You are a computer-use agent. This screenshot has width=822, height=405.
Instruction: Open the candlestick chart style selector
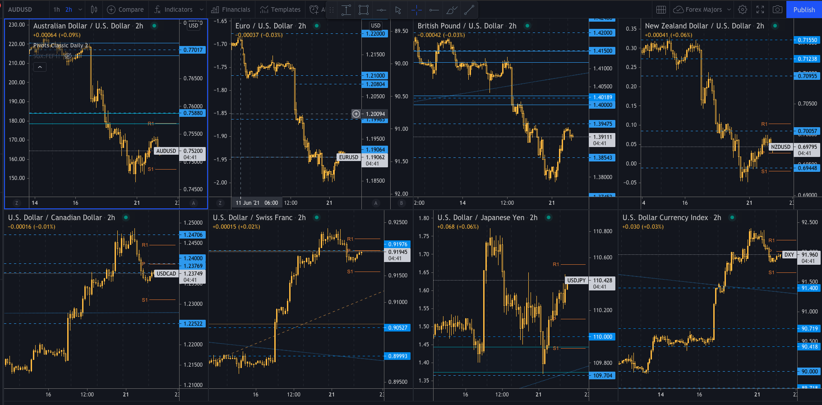[94, 9]
